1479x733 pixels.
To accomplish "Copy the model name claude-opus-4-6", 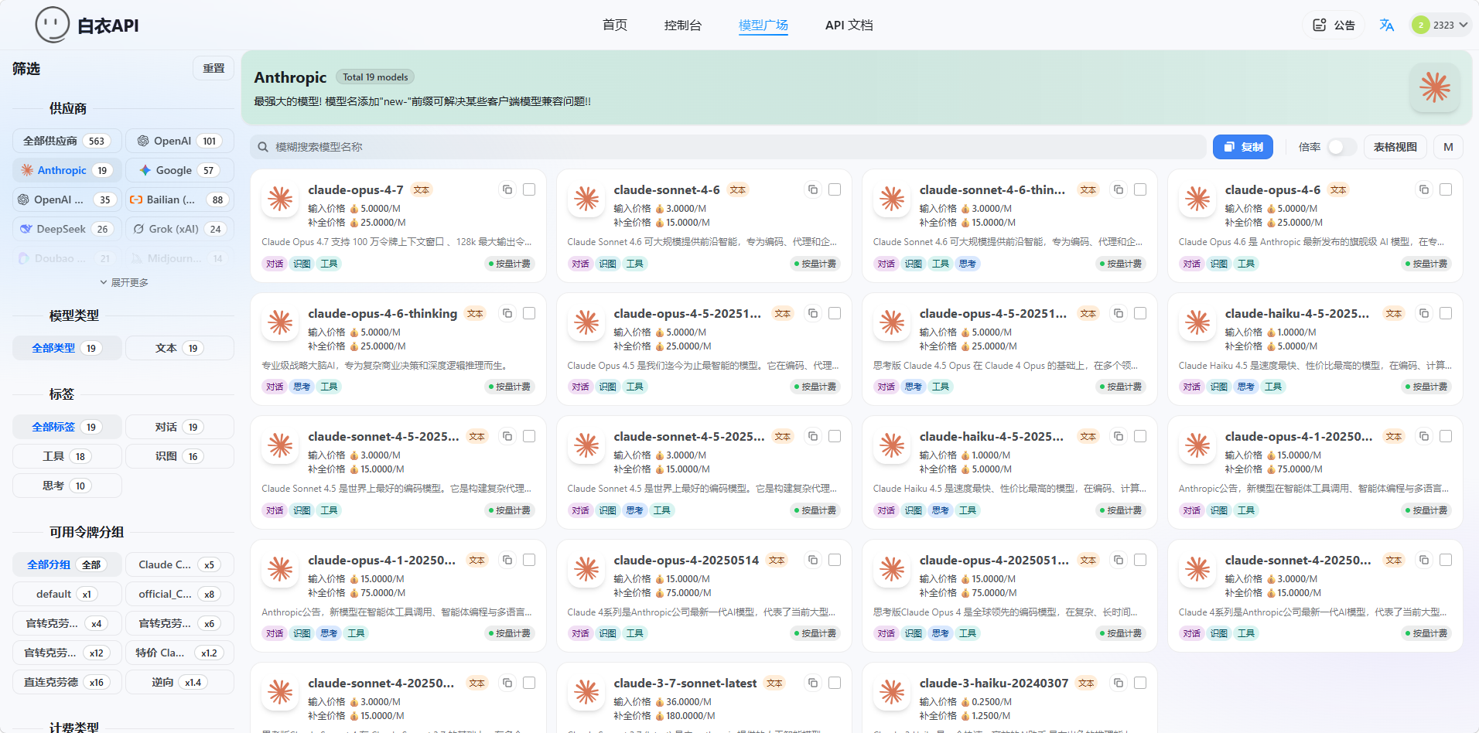I will pyautogui.click(x=1424, y=189).
